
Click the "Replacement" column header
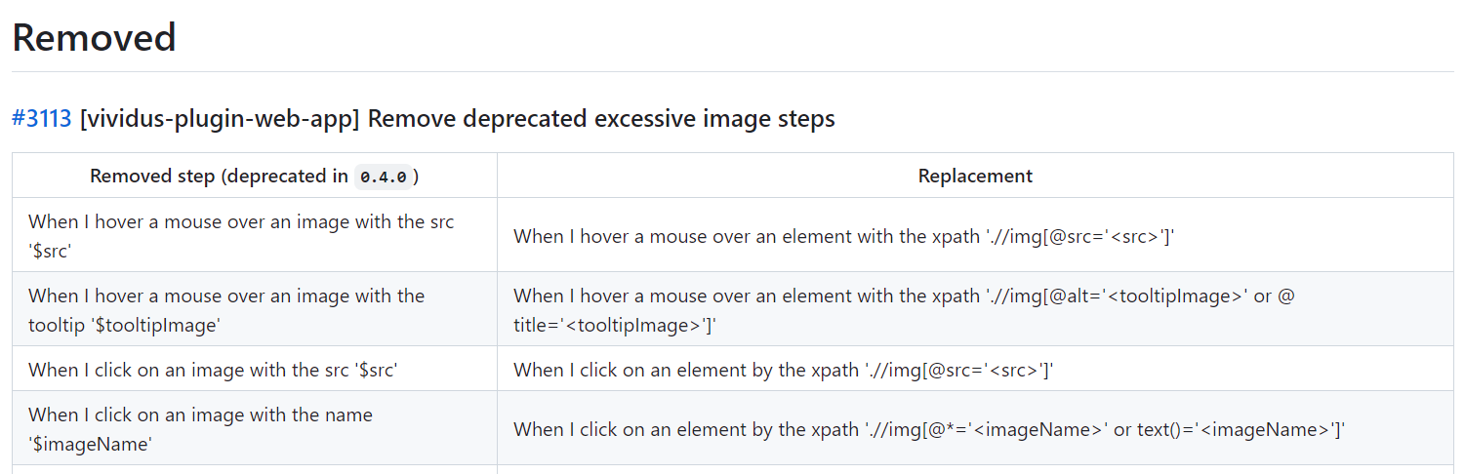974,177
